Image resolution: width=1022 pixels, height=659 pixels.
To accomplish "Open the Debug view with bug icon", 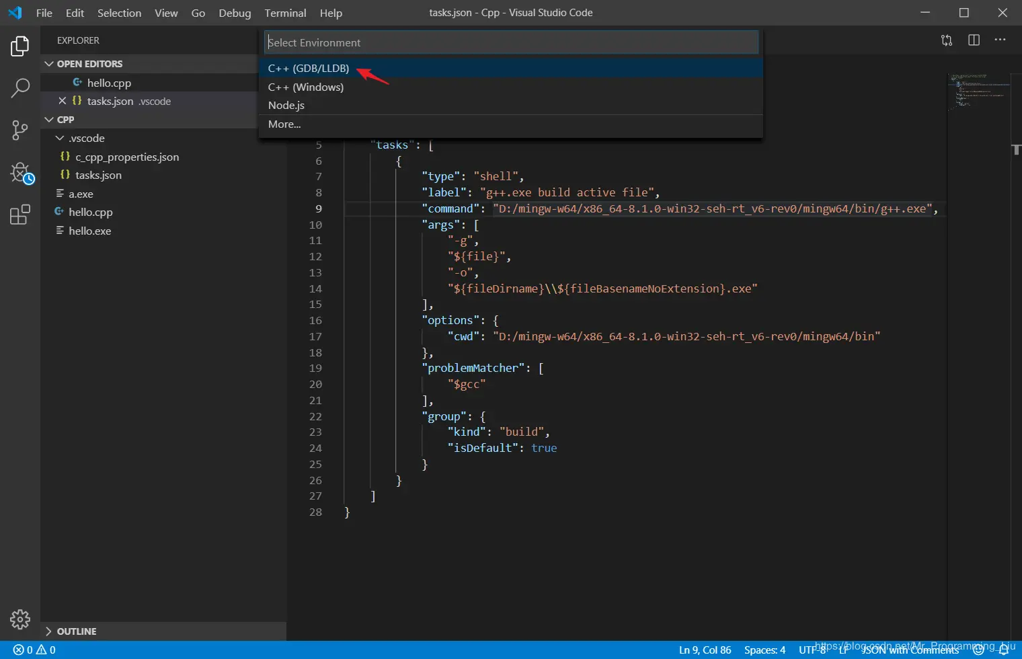I will coord(22,173).
